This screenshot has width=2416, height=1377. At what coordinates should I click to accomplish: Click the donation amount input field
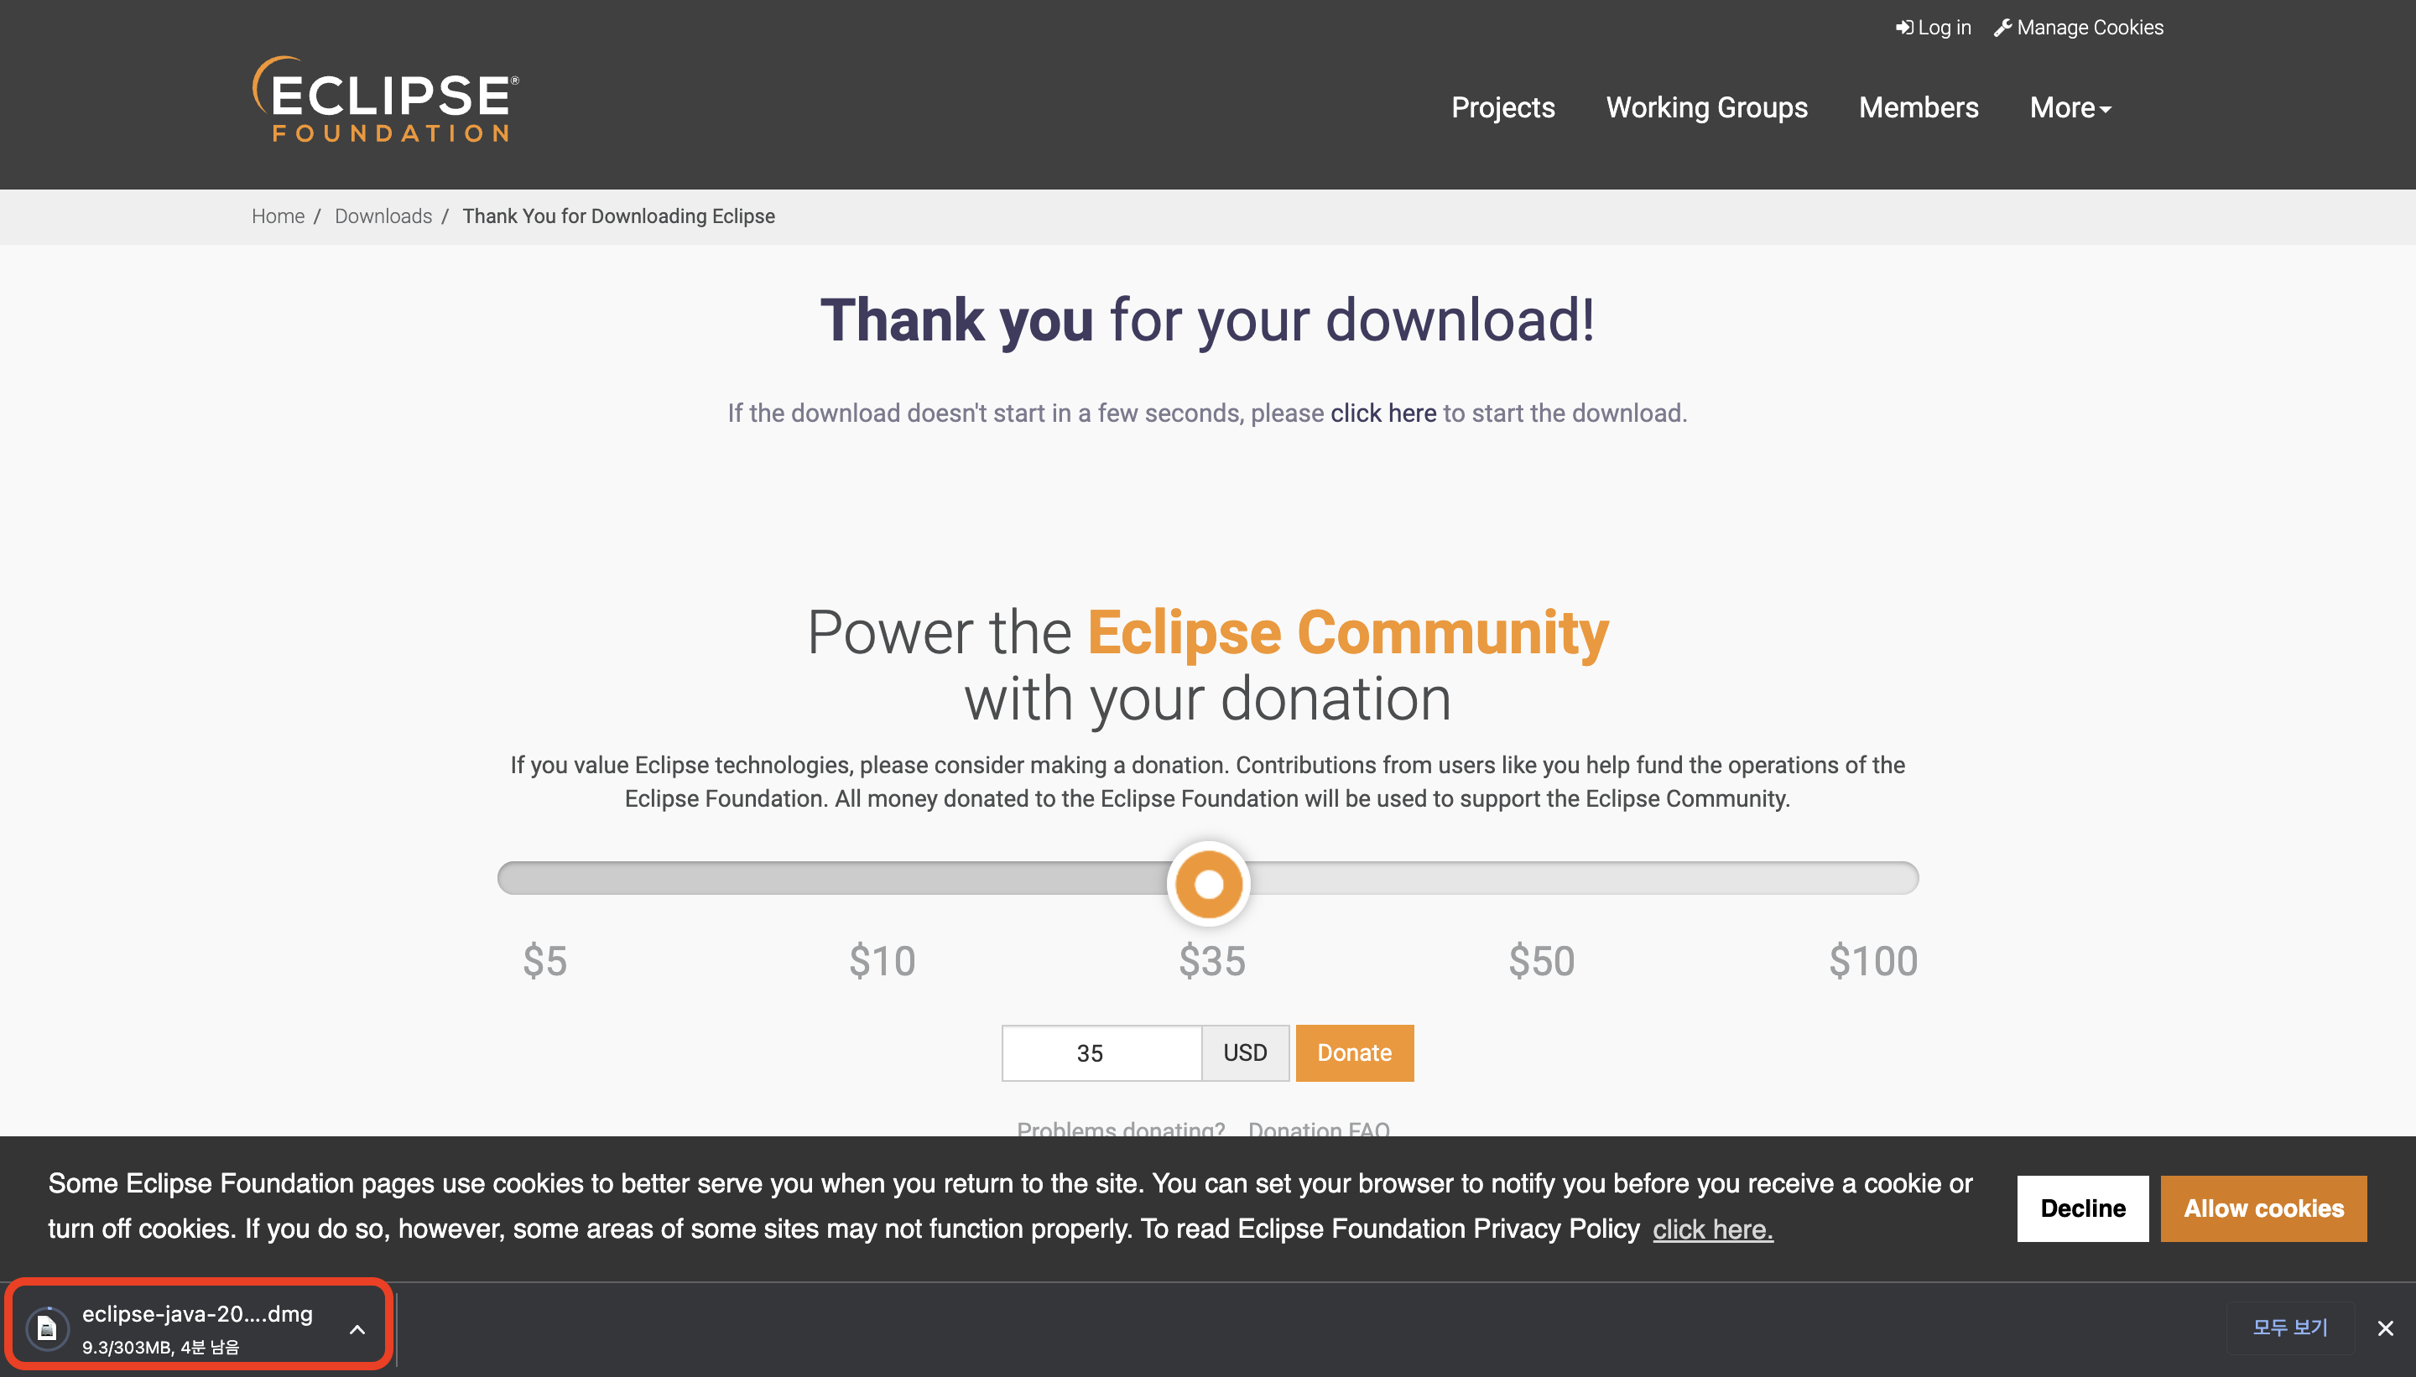pos(1100,1052)
